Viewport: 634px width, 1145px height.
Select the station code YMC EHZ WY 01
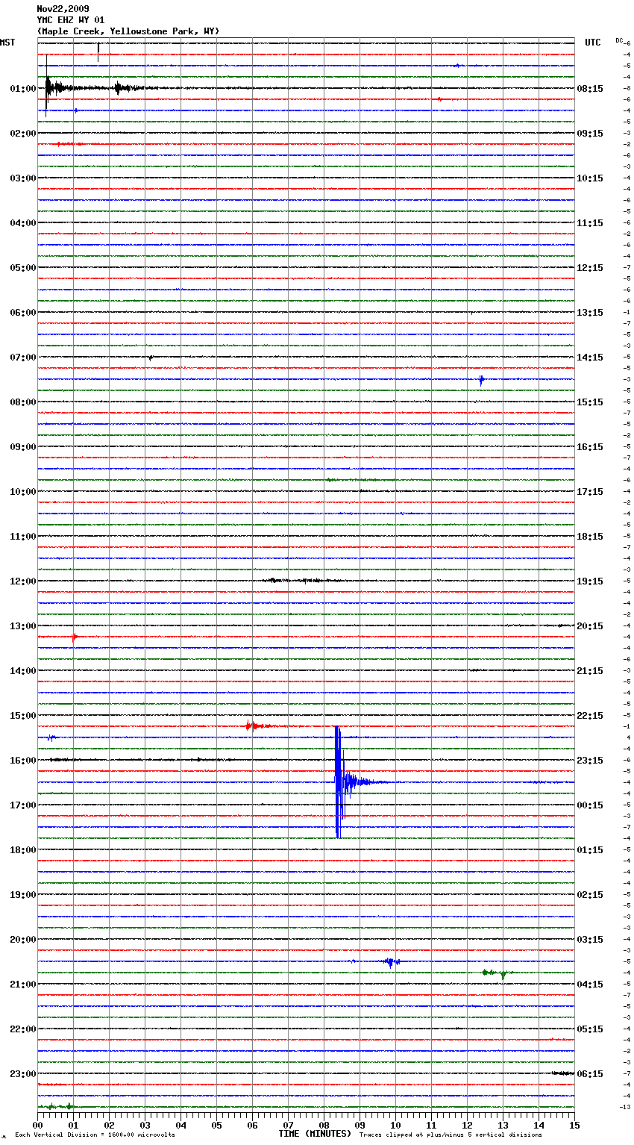pos(71,20)
